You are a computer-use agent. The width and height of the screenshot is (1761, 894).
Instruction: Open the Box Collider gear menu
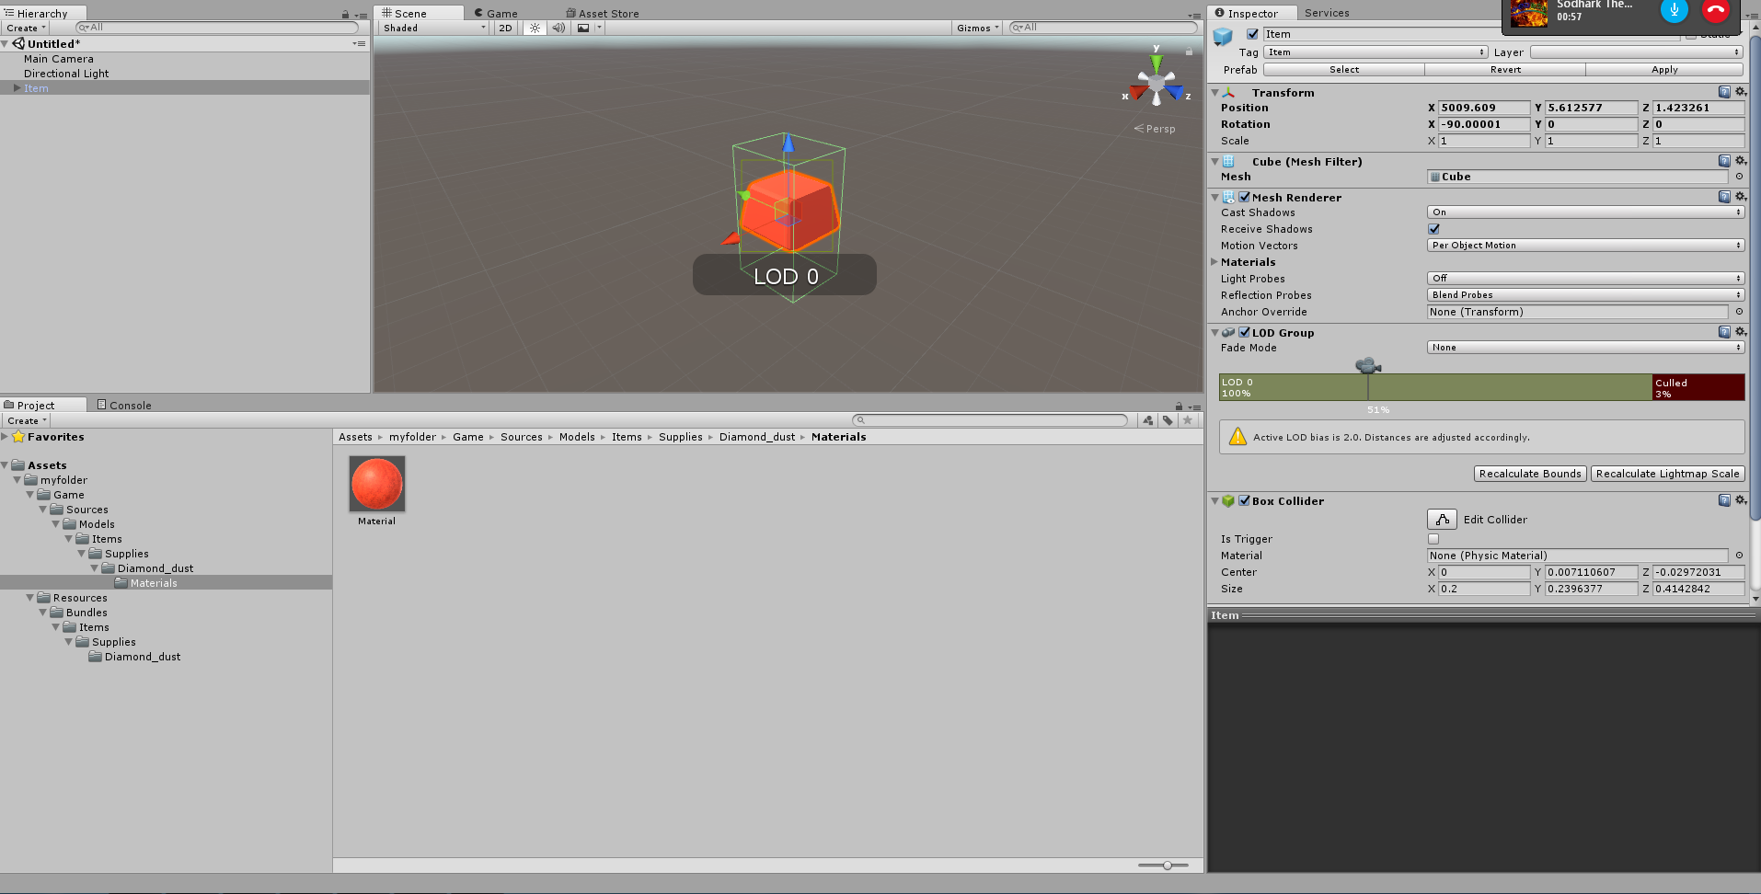[1740, 500]
